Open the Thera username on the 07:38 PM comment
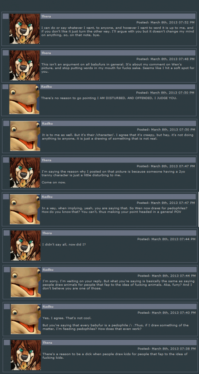Screen dimensions: 199x374 [x=47, y=343]
